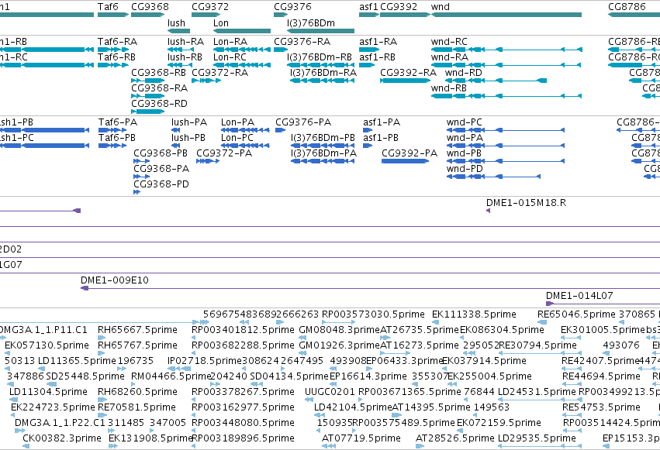The width and height of the screenshot is (660, 450).
Task: Click EST RP003401812.5prime label
Action: (x=243, y=330)
